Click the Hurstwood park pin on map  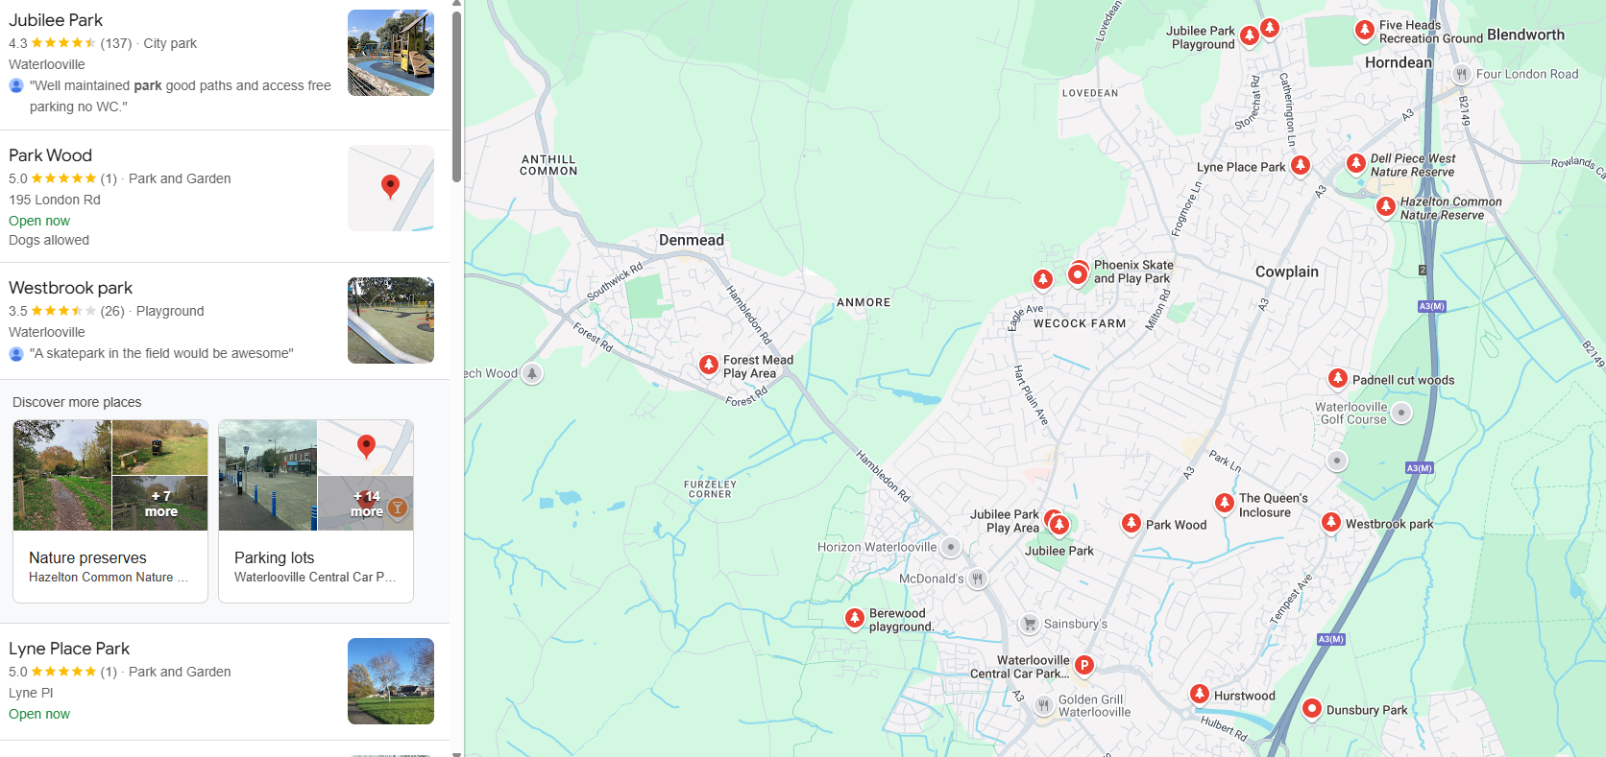[x=1200, y=694]
